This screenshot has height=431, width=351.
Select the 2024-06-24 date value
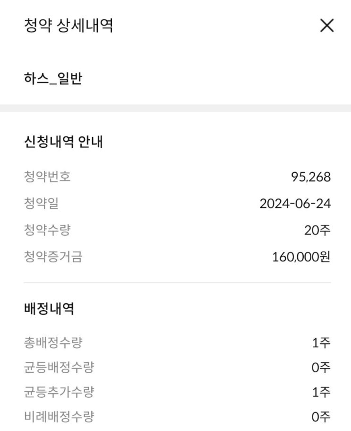(x=295, y=204)
